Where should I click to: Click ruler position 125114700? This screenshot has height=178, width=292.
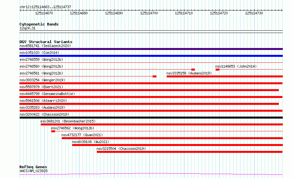149,13
